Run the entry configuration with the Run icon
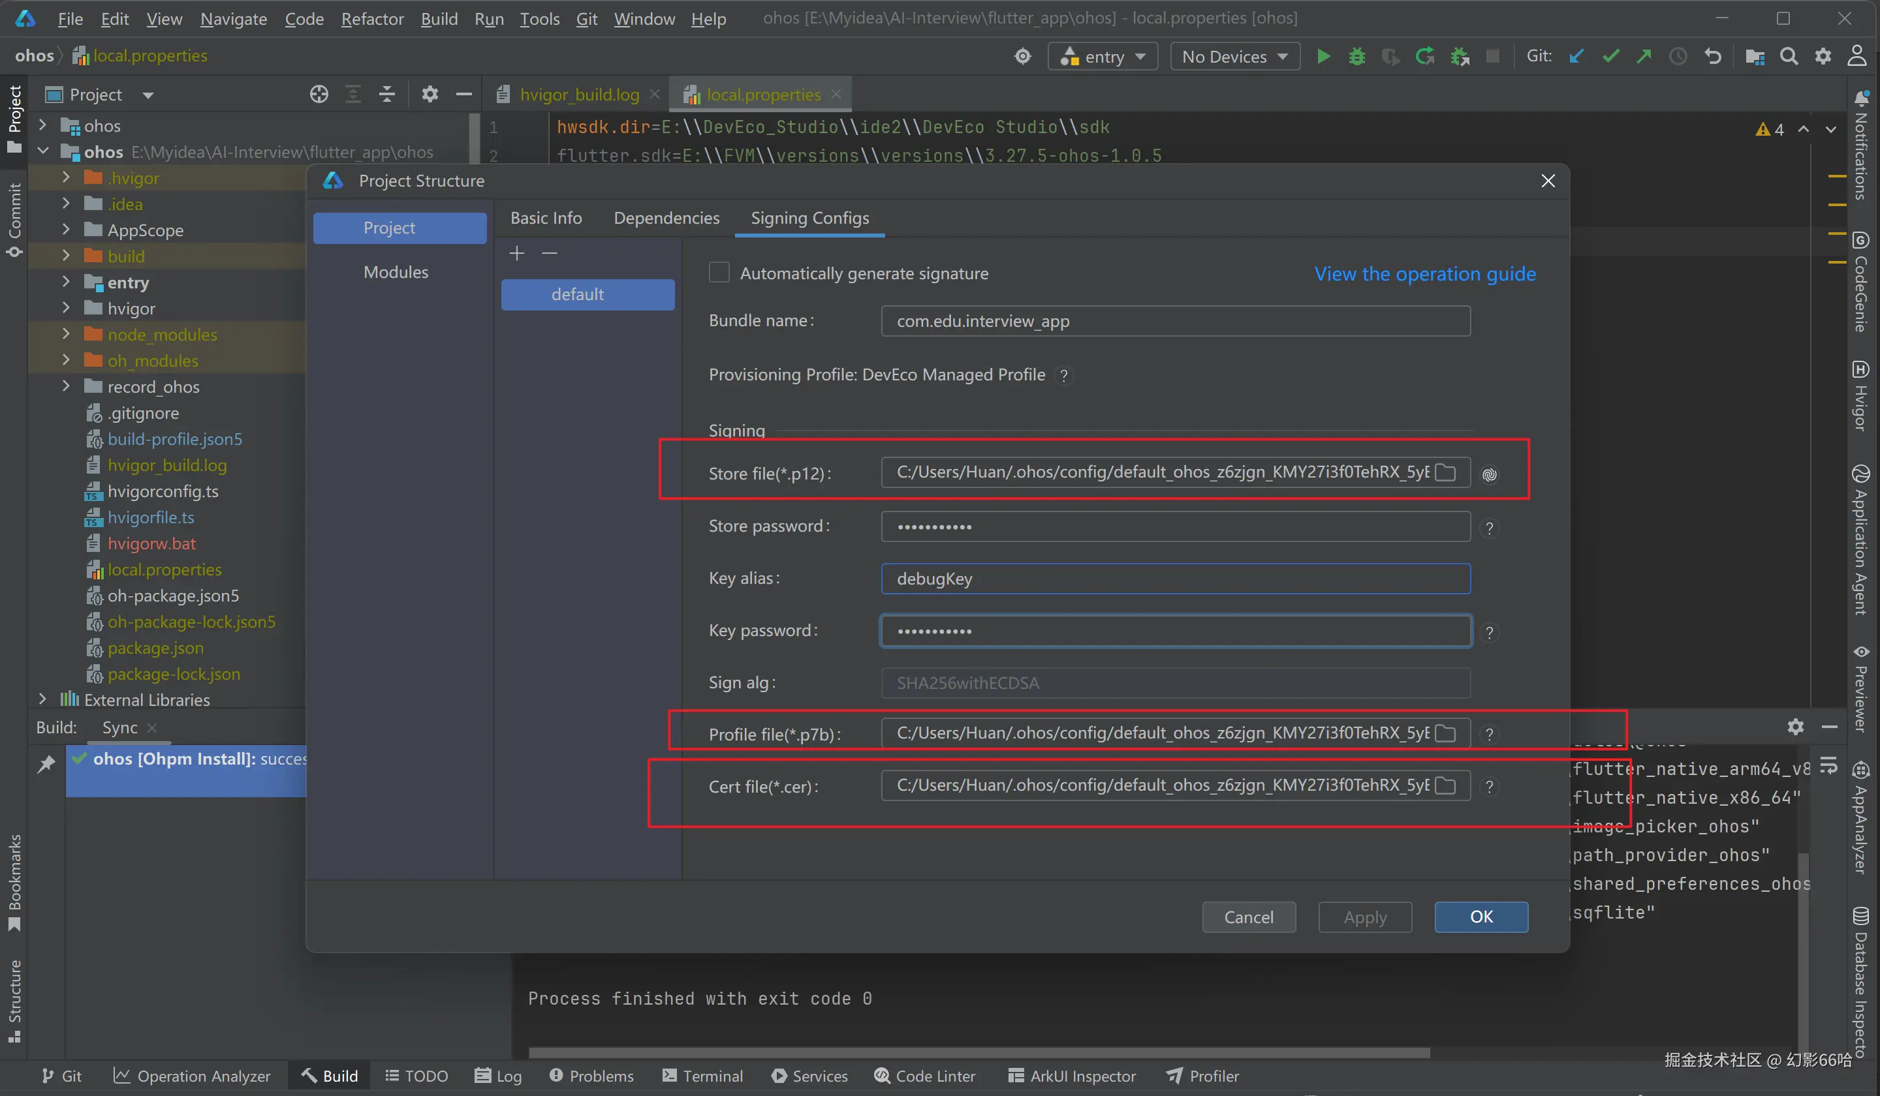This screenshot has width=1880, height=1096. (x=1323, y=57)
